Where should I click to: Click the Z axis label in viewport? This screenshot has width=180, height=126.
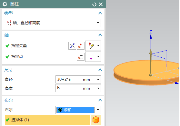pos(151,32)
